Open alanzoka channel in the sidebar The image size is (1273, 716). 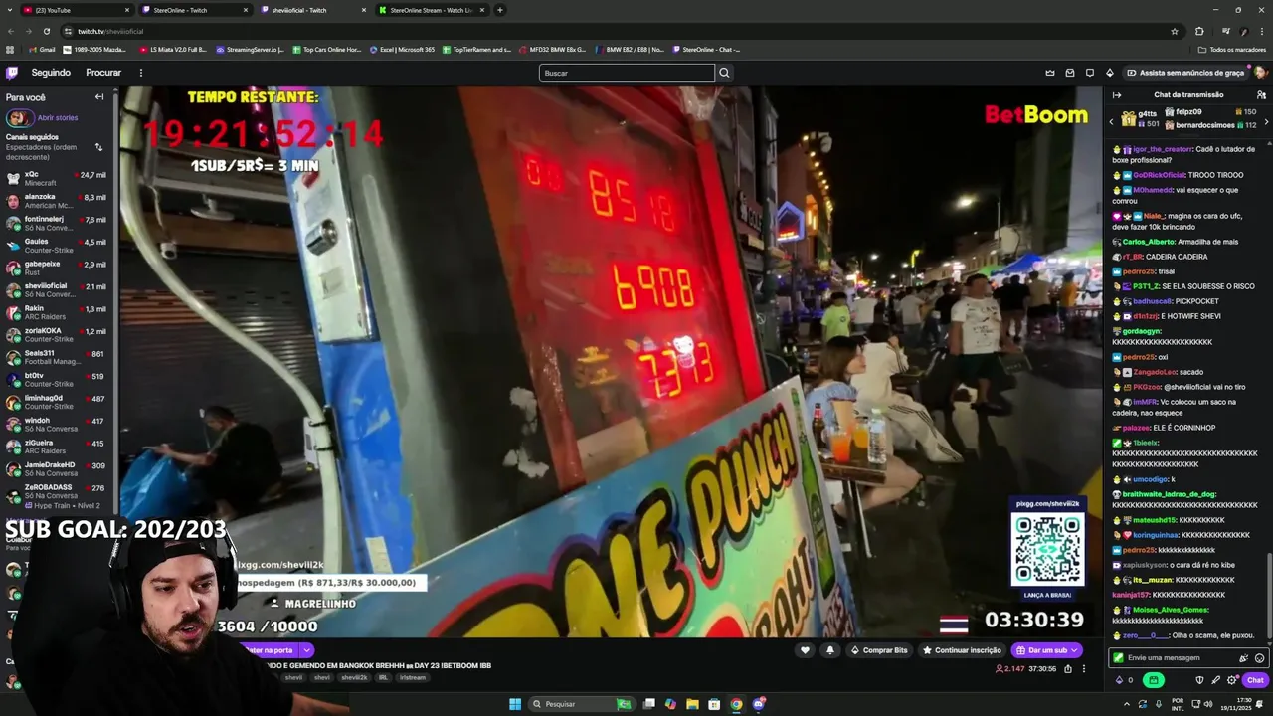coord(58,201)
